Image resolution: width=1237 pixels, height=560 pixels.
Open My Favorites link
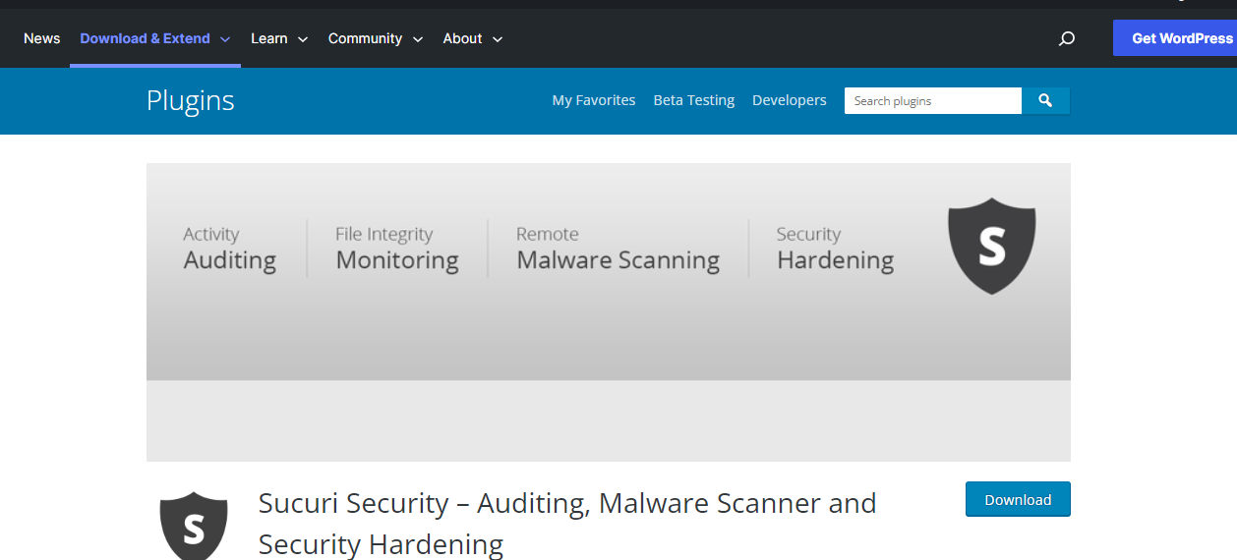594,100
